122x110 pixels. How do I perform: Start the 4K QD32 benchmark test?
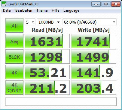(14, 88)
